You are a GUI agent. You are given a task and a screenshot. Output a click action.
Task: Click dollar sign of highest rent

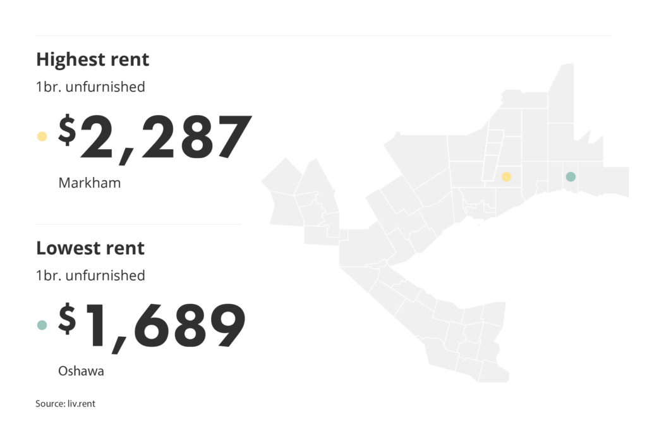tap(67, 129)
